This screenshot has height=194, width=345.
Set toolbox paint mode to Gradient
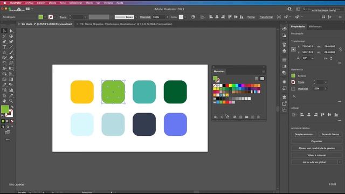click(x=8, y=121)
